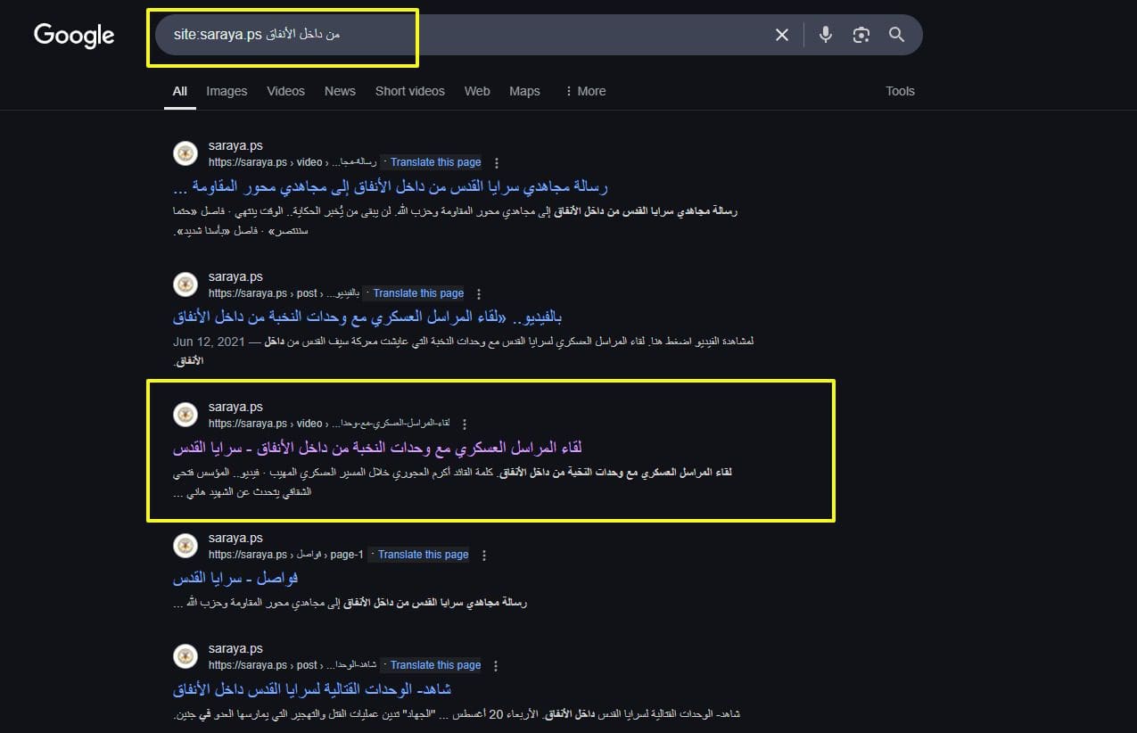Open three-dot options for fourth result

pos(484,556)
